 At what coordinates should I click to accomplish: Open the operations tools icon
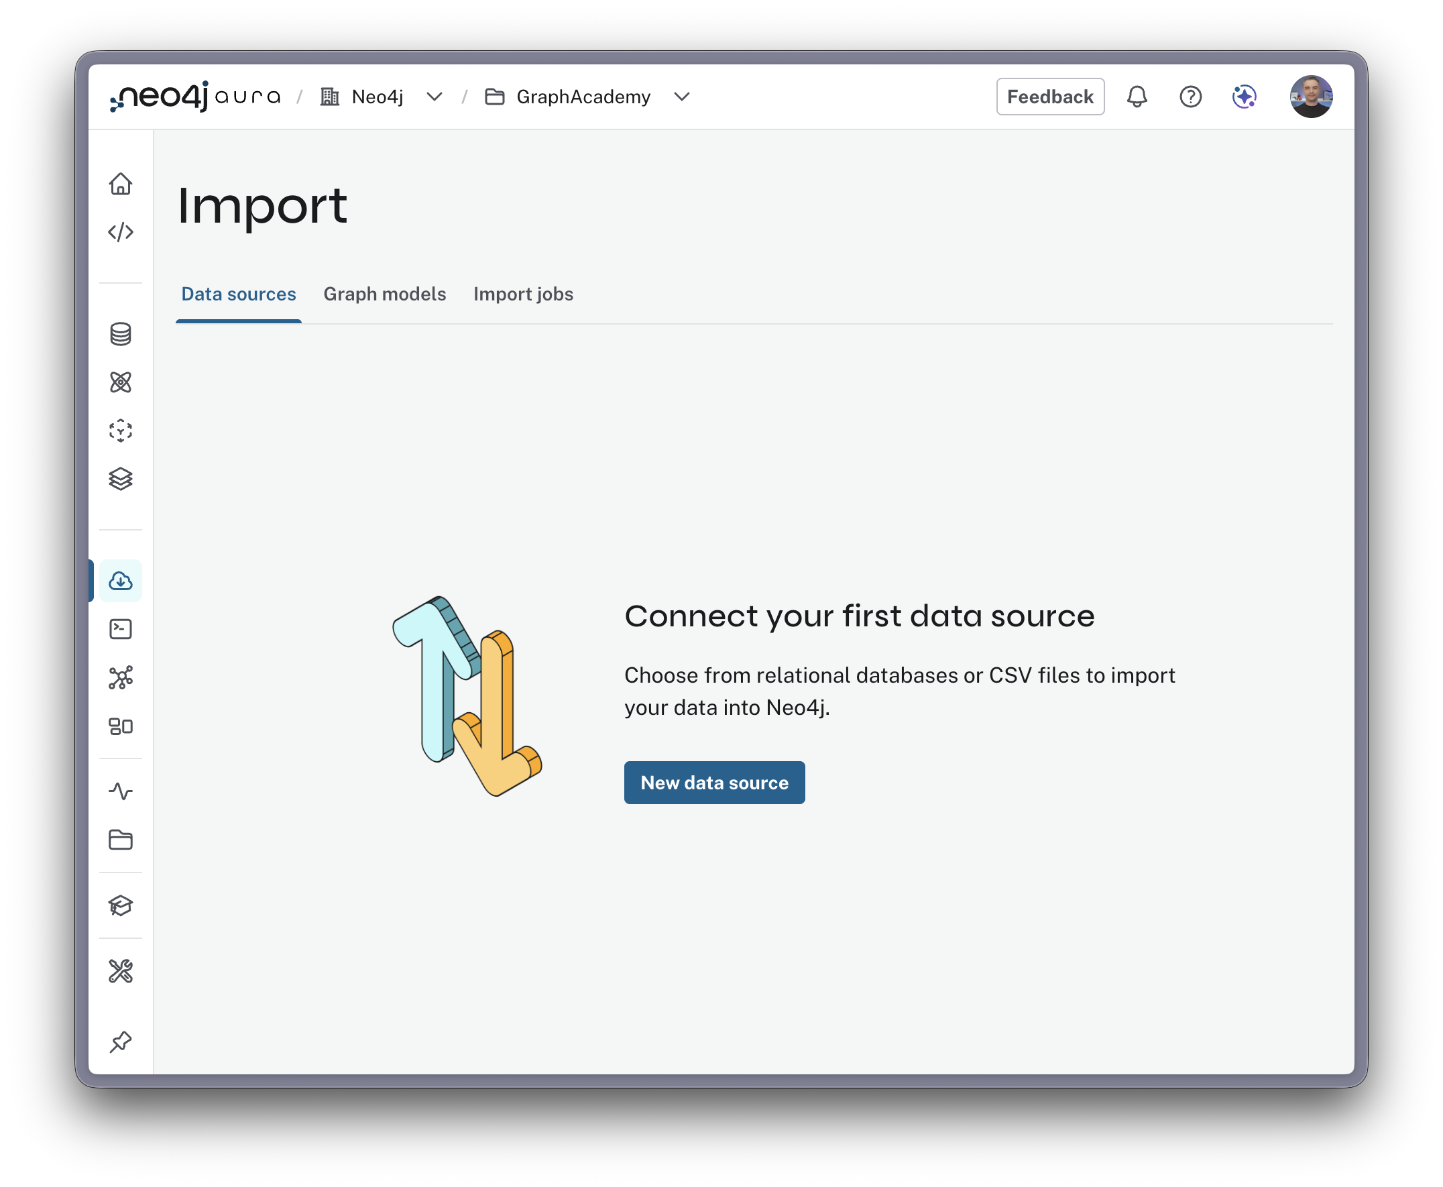click(x=120, y=971)
